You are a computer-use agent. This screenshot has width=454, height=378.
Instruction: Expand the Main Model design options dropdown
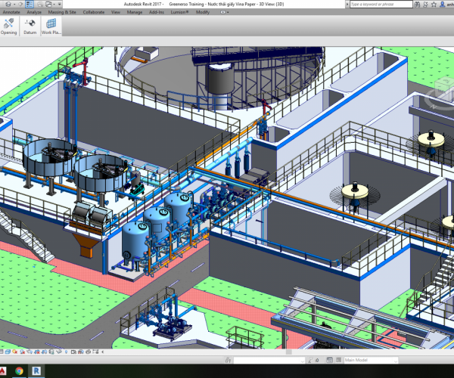394,361
